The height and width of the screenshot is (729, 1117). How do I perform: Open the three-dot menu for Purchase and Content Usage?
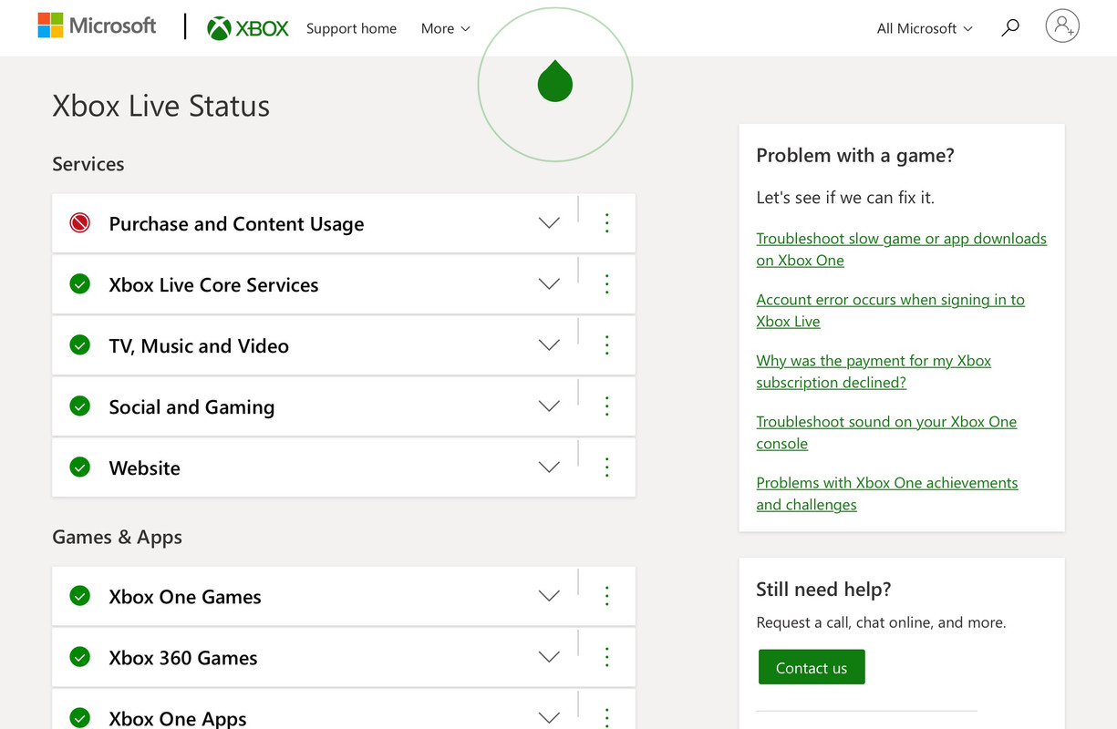click(607, 223)
